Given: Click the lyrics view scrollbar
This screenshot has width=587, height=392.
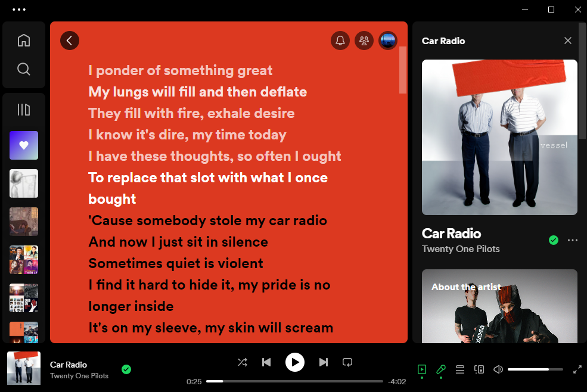Looking at the screenshot, I should pos(403,70).
